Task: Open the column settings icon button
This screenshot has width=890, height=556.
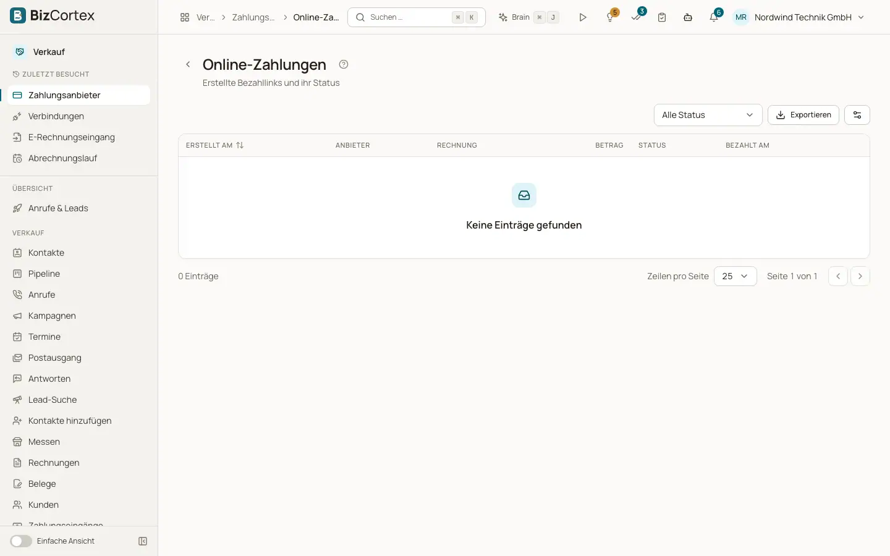Action: point(857,115)
